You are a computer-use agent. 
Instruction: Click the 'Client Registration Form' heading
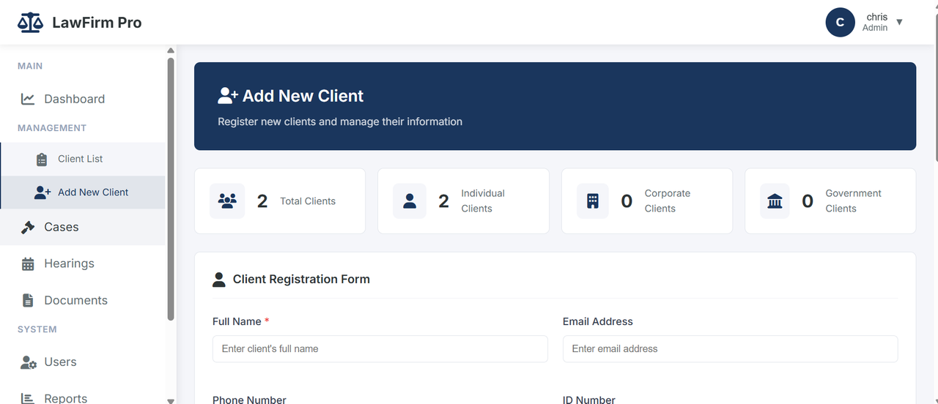click(x=301, y=279)
